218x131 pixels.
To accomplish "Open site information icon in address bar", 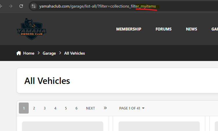I will pos(34,6).
